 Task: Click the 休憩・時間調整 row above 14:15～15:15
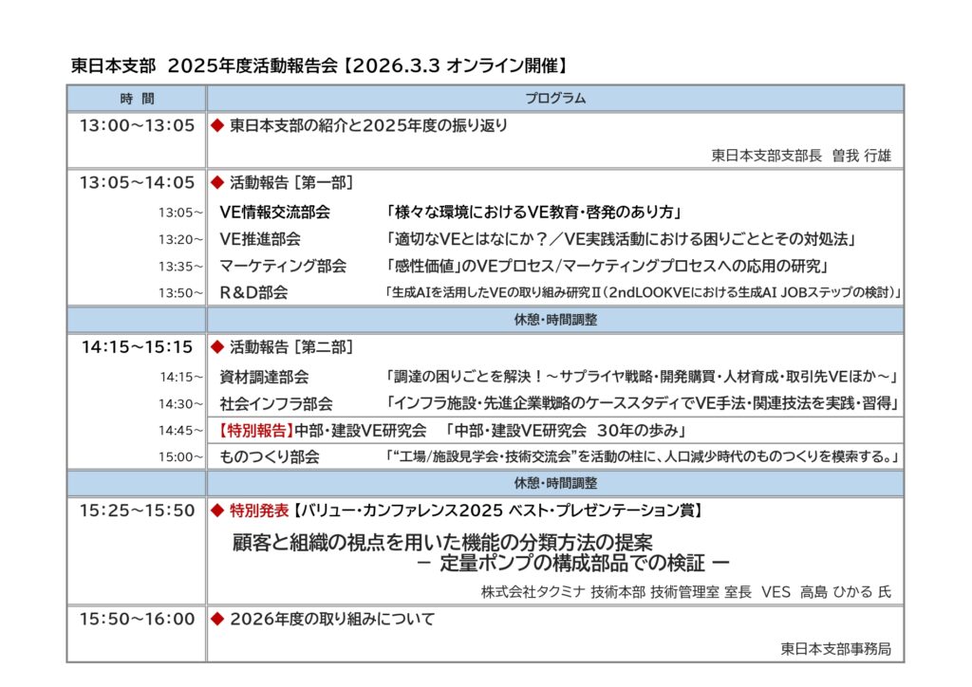pyautogui.click(x=555, y=320)
